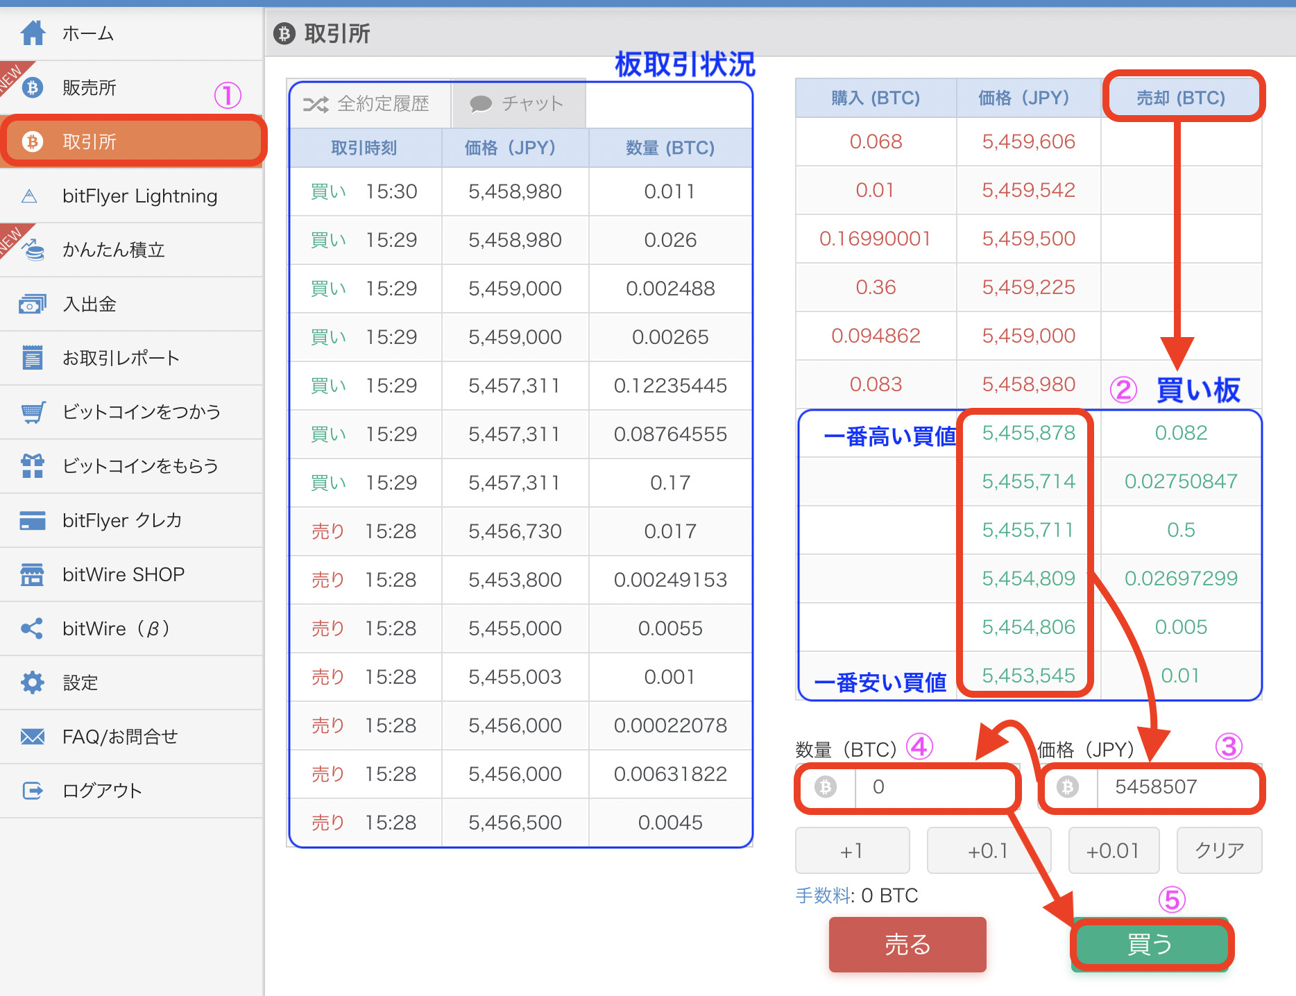Click the 購入 (BTC) column header

click(x=876, y=98)
